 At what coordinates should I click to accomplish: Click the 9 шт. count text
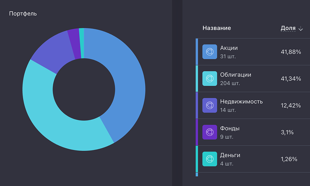pos(227,137)
